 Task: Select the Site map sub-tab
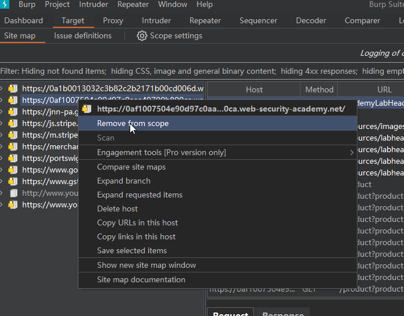(x=20, y=35)
